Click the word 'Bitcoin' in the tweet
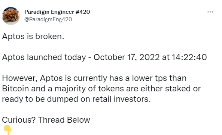Image resolution: width=222 pixels, height=135 pixels. pos(15,89)
